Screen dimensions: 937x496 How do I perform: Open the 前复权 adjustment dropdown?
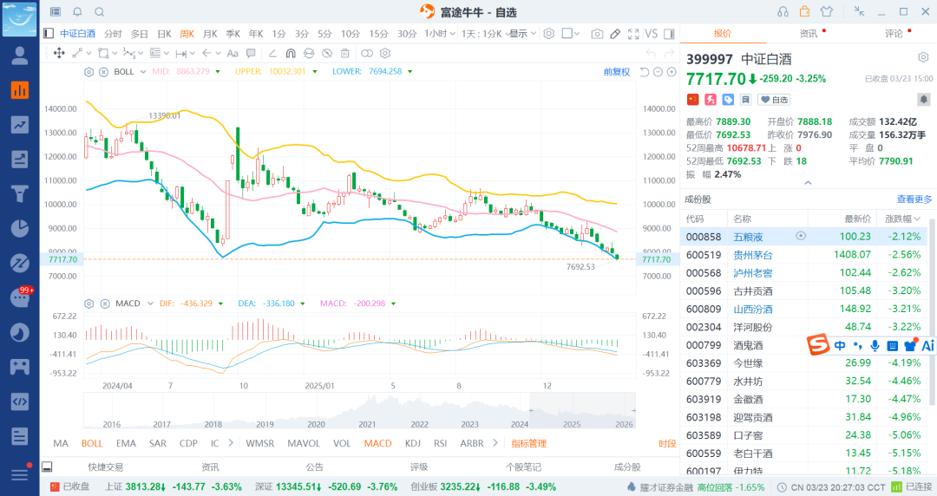pos(617,71)
